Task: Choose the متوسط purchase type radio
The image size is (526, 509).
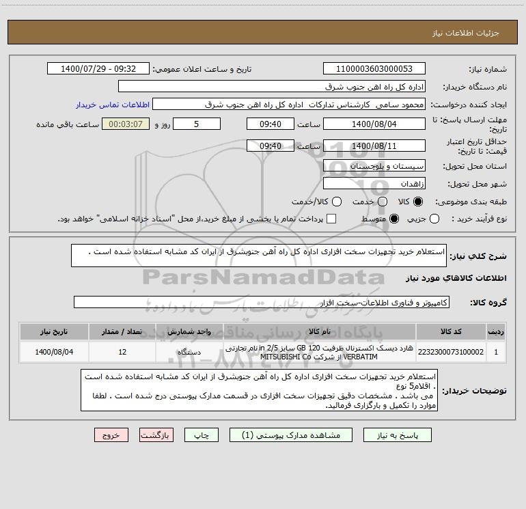Action: [x=394, y=219]
